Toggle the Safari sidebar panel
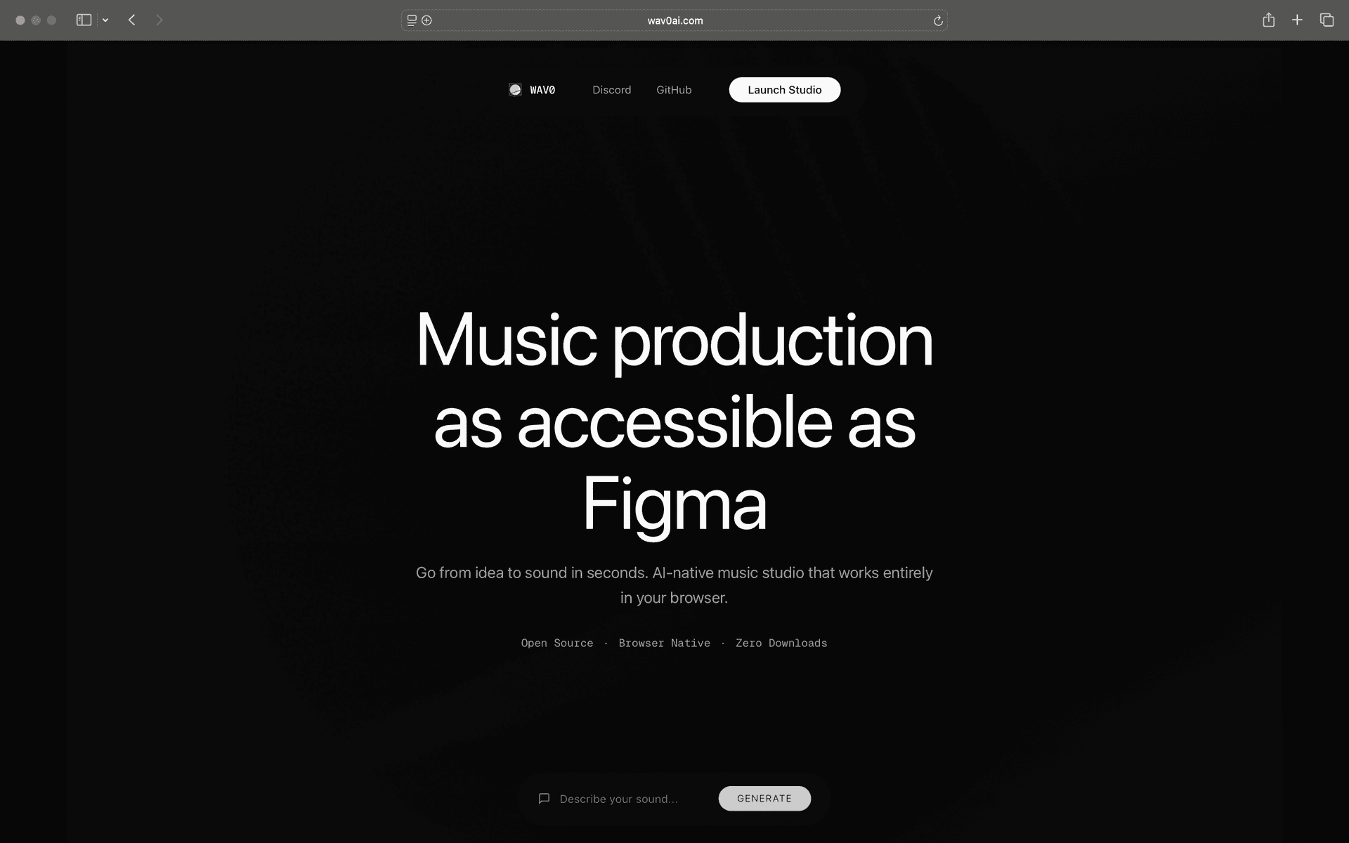 pos(84,20)
